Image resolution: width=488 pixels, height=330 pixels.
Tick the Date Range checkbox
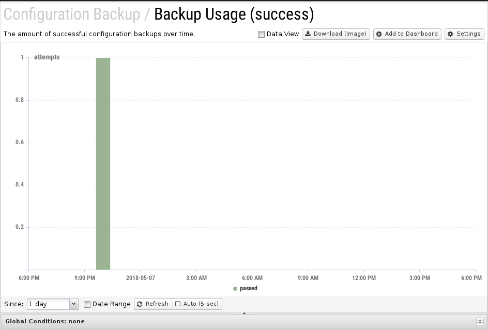tap(87, 304)
